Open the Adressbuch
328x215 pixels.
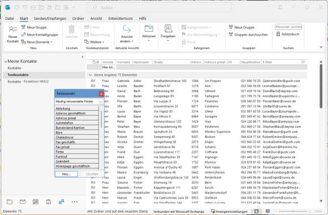point(288,34)
